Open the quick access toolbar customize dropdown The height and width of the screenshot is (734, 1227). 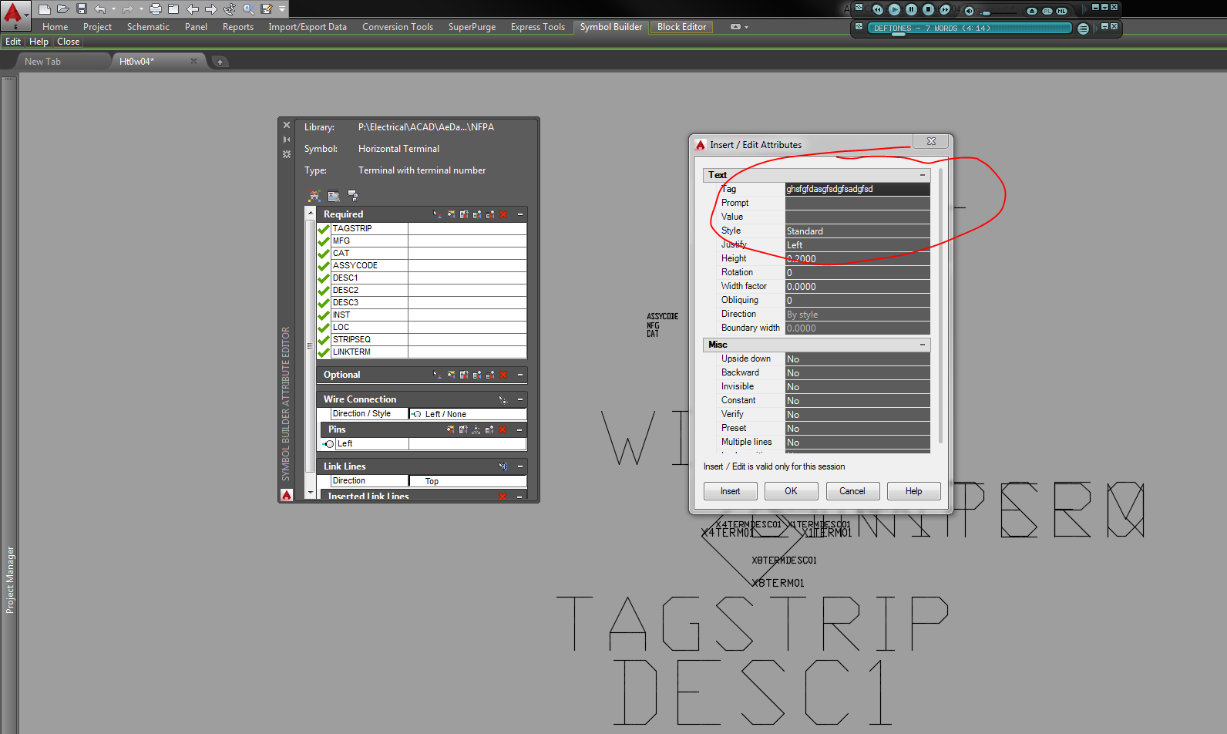pos(282,9)
